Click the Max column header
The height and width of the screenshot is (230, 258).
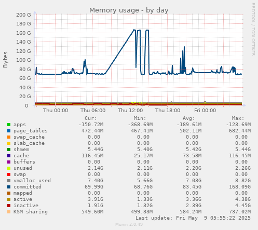238,118
